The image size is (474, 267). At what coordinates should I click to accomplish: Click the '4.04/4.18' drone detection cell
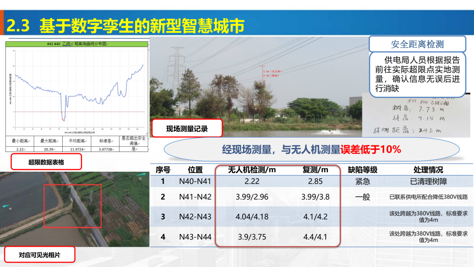(252, 216)
